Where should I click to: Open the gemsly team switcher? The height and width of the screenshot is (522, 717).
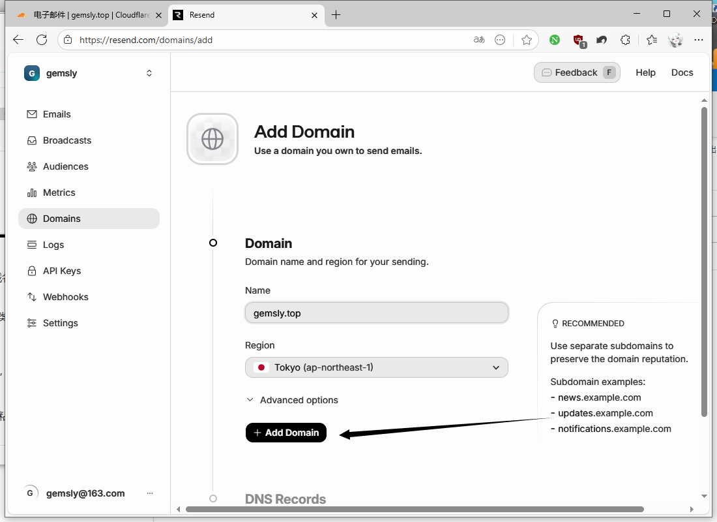[x=89, y=73]
